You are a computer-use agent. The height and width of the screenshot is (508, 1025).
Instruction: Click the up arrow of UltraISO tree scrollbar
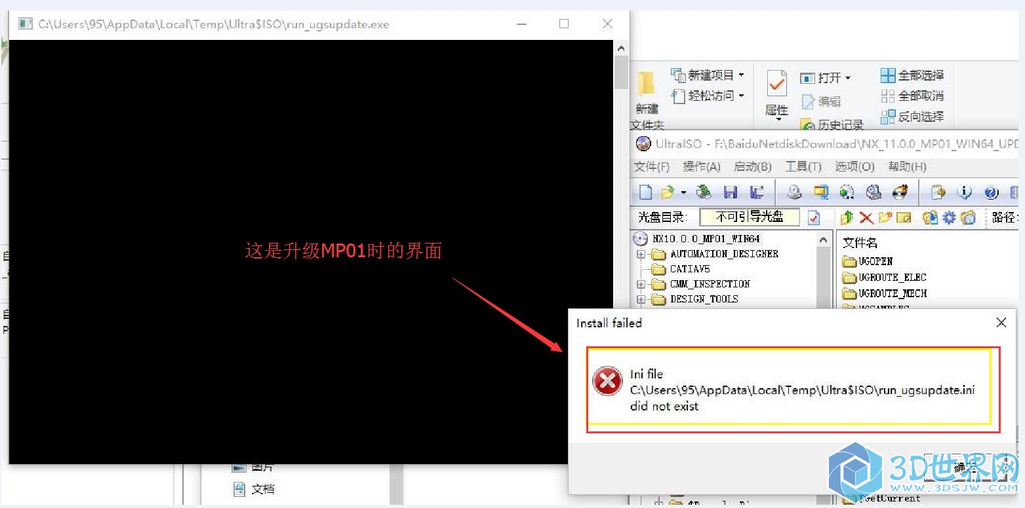(824, 240)
